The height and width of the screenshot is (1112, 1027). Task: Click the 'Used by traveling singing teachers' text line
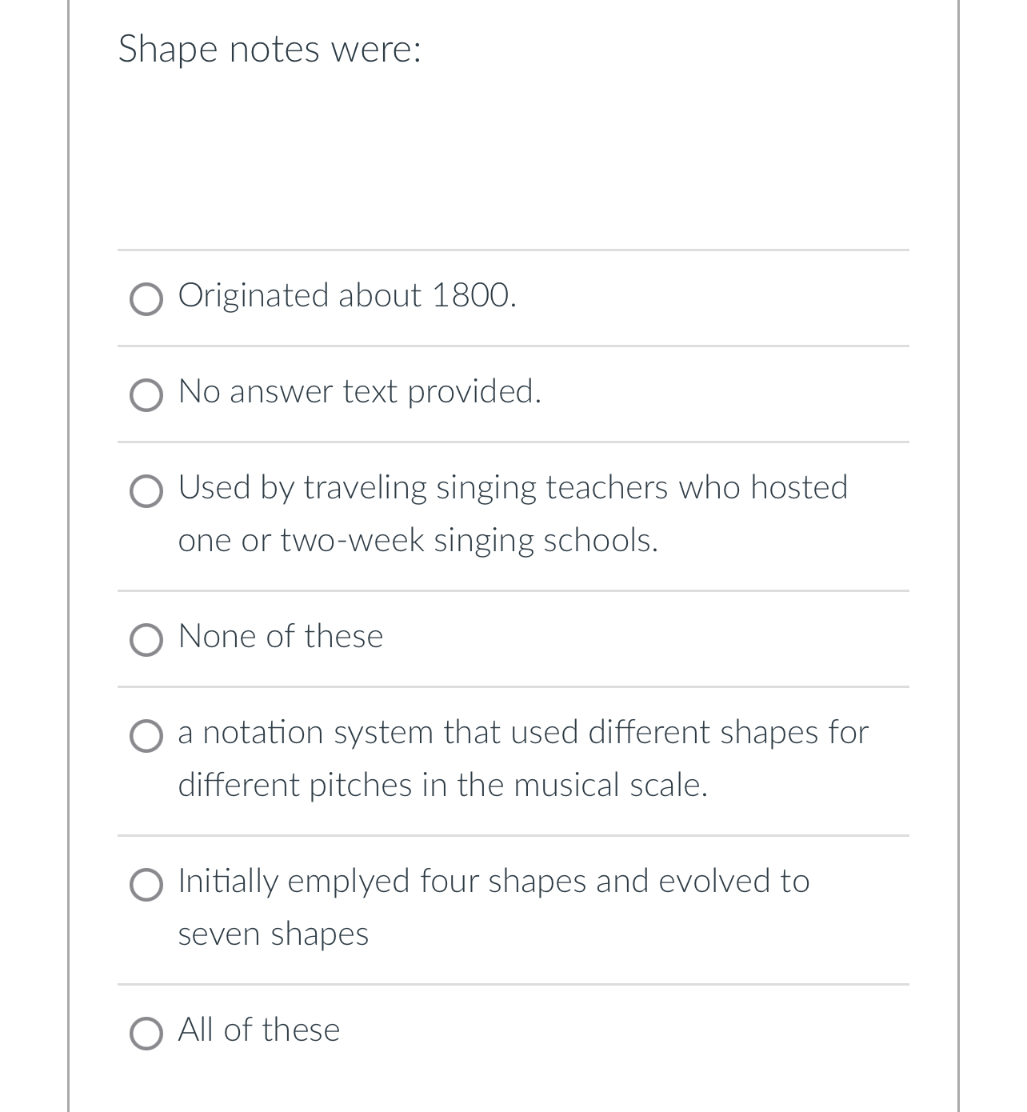(513, 487)
